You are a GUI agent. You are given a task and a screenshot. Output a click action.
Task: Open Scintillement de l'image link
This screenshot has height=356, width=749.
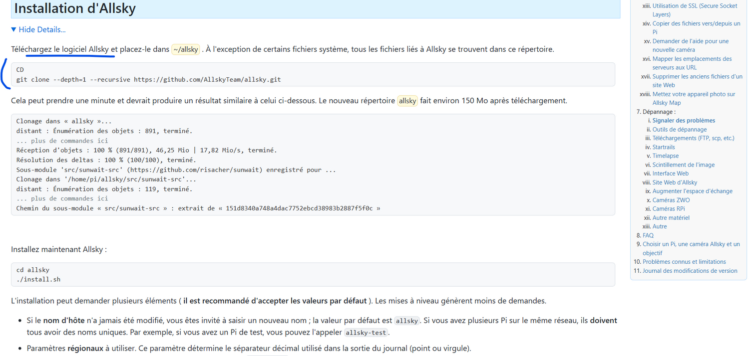(683, 165)
